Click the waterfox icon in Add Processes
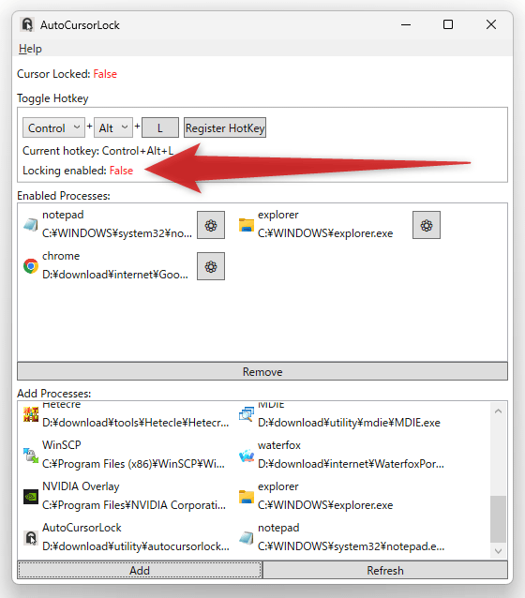 246,455
